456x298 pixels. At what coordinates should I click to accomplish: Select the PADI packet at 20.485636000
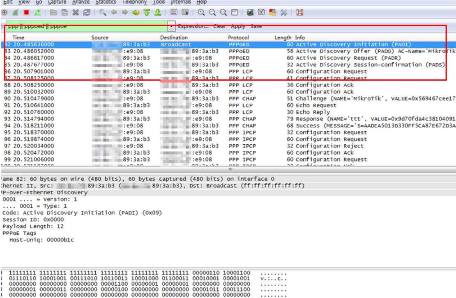[x=228, y=44]
